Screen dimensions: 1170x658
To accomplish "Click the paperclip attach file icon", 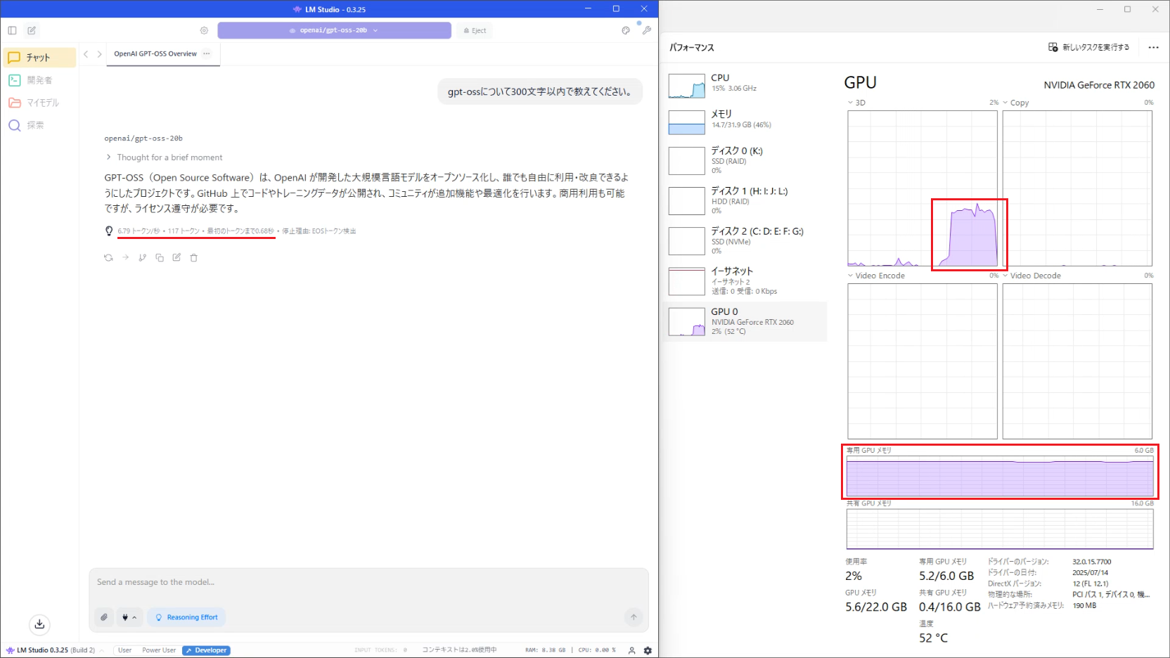I will click(x=104, y=617).
